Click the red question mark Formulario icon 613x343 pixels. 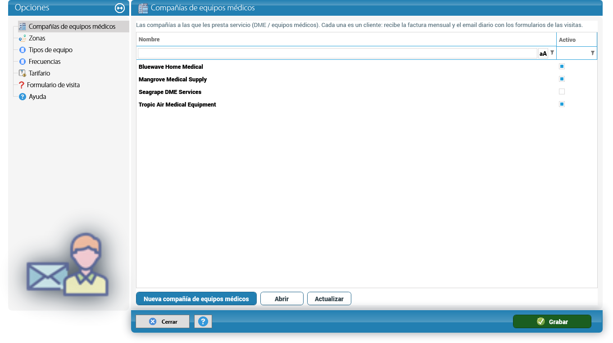click(x=22, y=85)
